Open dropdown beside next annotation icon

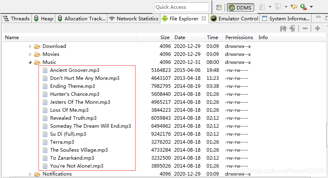[270, 7]
